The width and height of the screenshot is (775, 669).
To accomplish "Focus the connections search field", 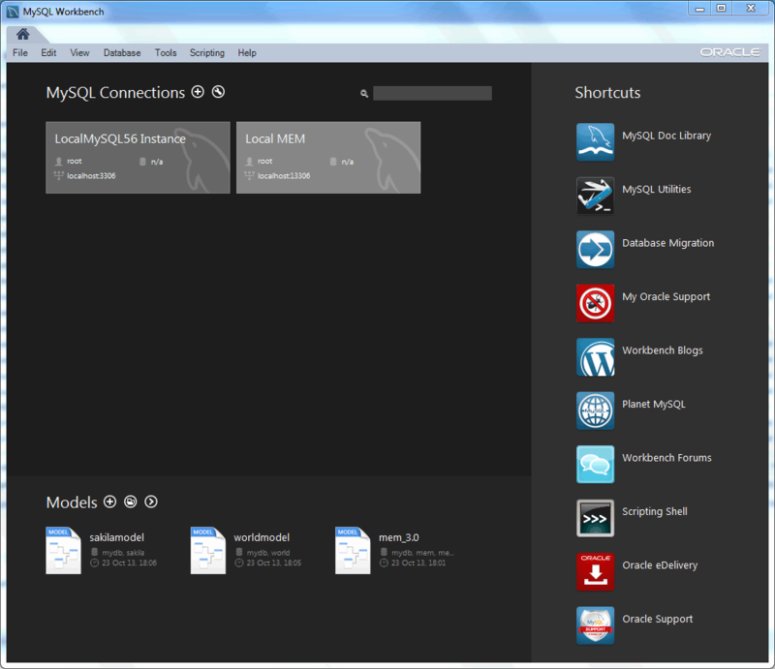I will tap(432, 93).
